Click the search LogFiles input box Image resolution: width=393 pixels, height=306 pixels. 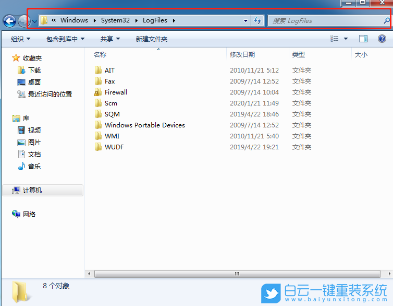point(326,21)
